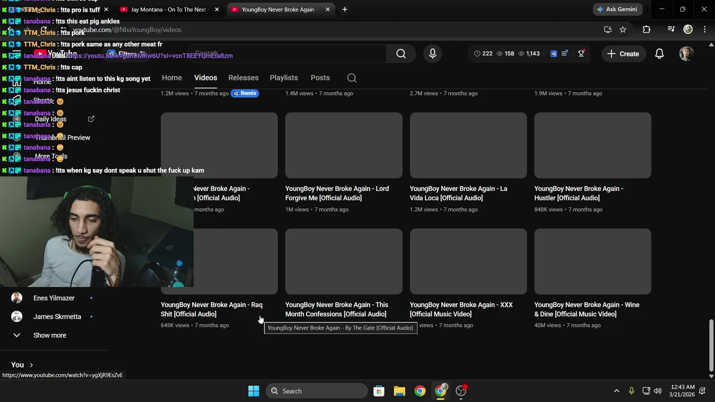Click the vidIQ extension icon in the stats bar
Screen dimensions: 715x402
point(554,54)
